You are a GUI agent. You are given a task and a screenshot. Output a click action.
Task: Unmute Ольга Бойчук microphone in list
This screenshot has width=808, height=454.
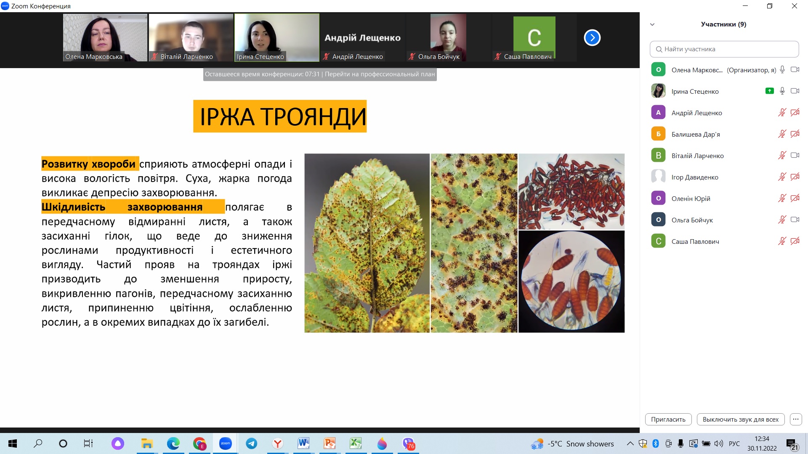click(x=782, y=220)
